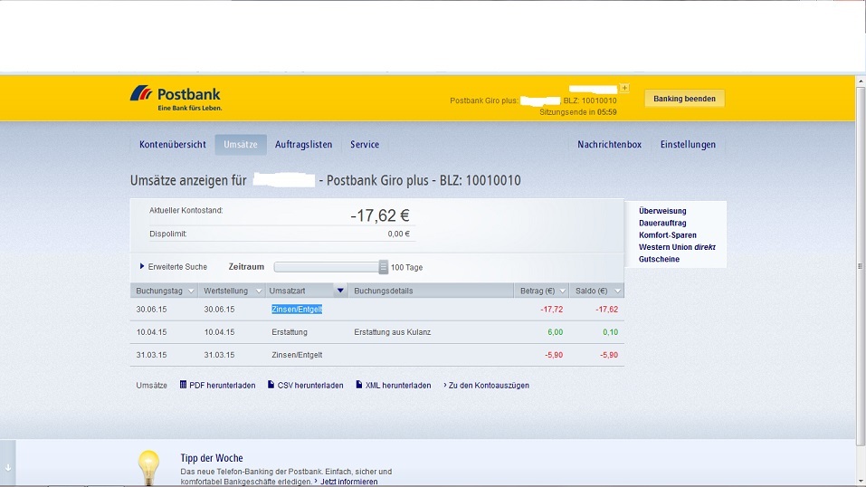Open the Service menu
Screen dimensions: 866x487
[x=365, y=144]
